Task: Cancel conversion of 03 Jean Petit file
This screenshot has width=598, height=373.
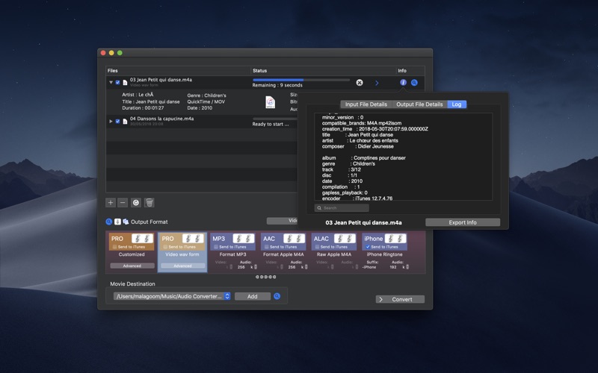Action: click(360, 83)
